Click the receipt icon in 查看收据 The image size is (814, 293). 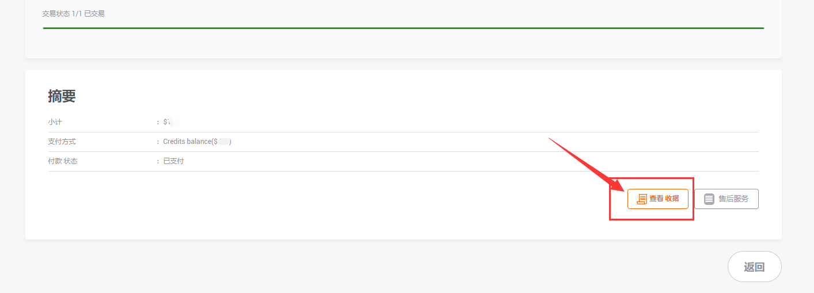[642, 199]
